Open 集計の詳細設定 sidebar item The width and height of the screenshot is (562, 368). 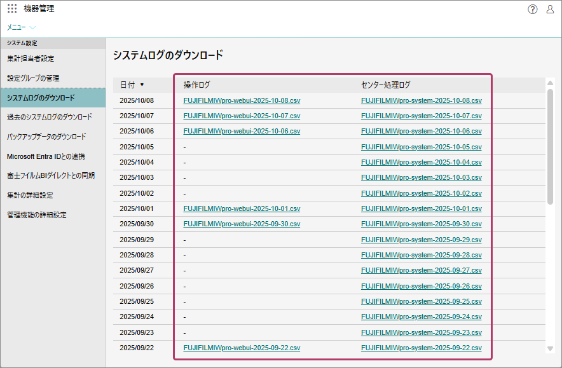click(30, 195)
